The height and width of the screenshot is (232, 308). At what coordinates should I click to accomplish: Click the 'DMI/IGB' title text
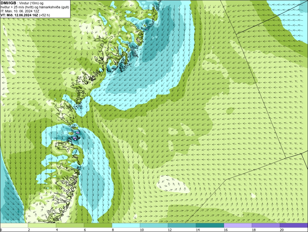point(8,3)
